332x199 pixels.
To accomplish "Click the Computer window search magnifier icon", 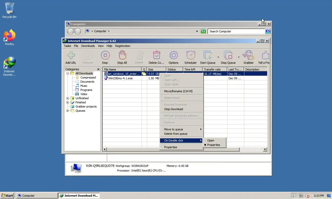I will click(x=268, y=31).
